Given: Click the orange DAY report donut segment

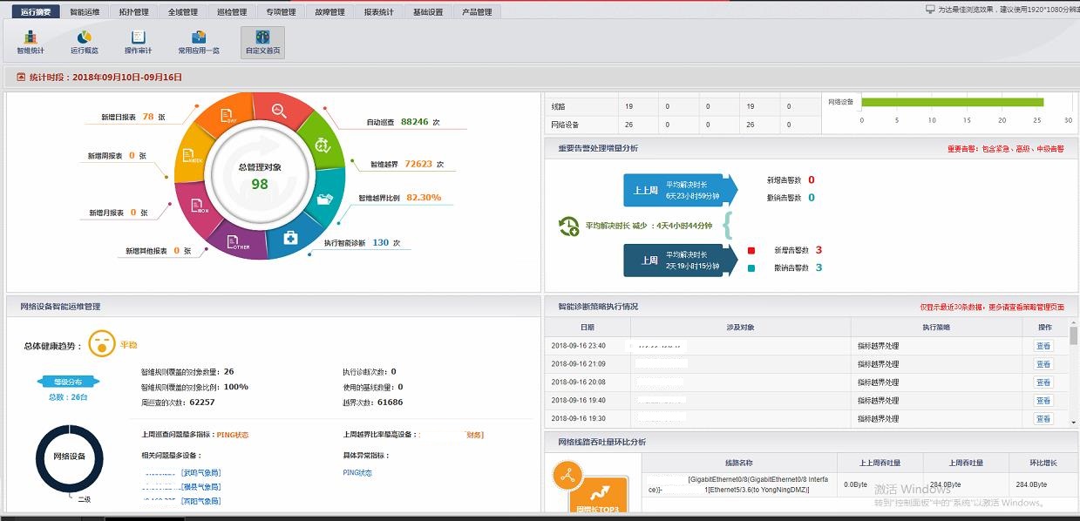Looking at the screenshot, I should coord(229,116).
